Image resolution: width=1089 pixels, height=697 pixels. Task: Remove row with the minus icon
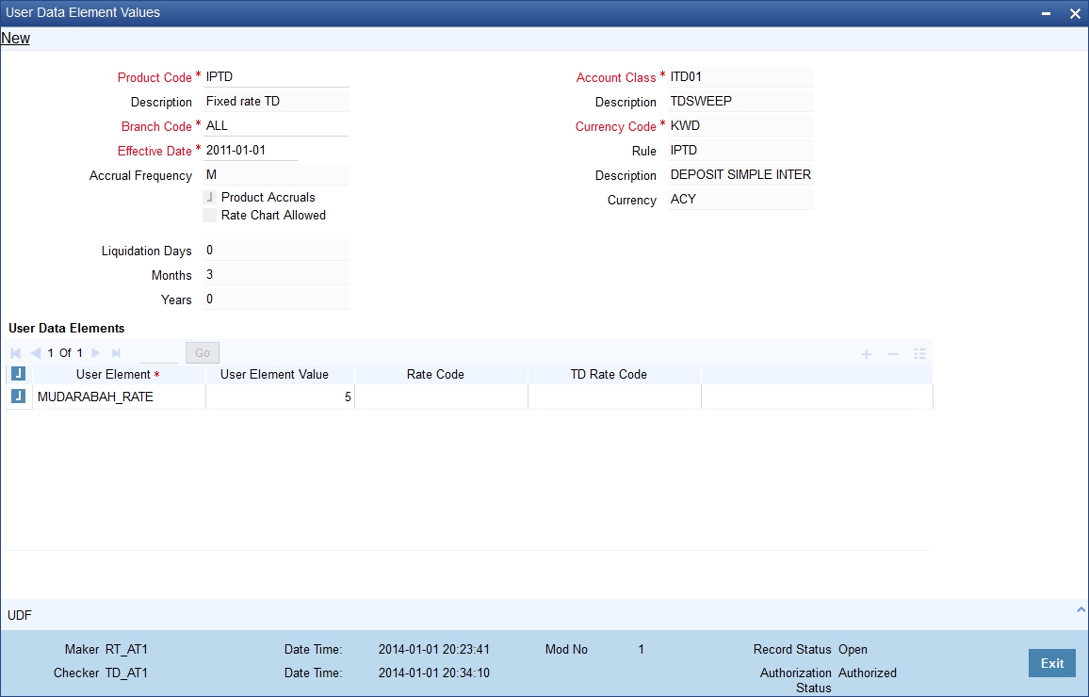point(893,354)
